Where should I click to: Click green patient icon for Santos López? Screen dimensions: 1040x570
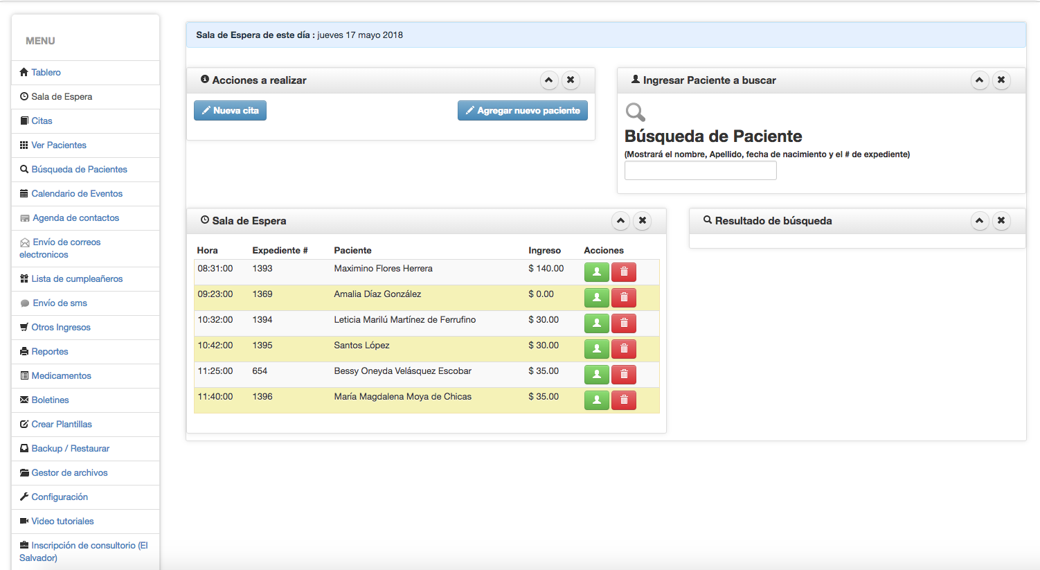coord(596,349)
